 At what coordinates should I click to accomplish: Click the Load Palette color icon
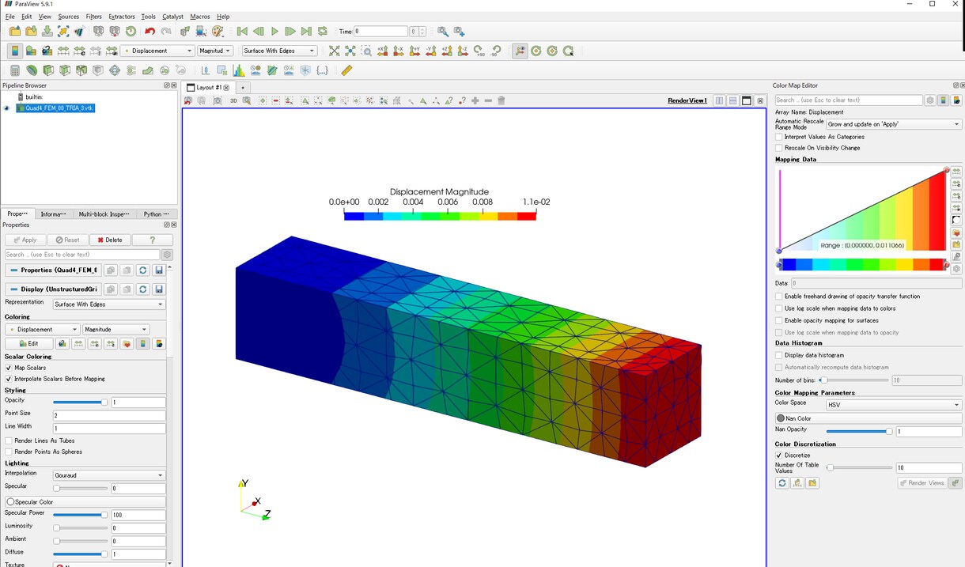pyautogui.click(x=218, y=31)
